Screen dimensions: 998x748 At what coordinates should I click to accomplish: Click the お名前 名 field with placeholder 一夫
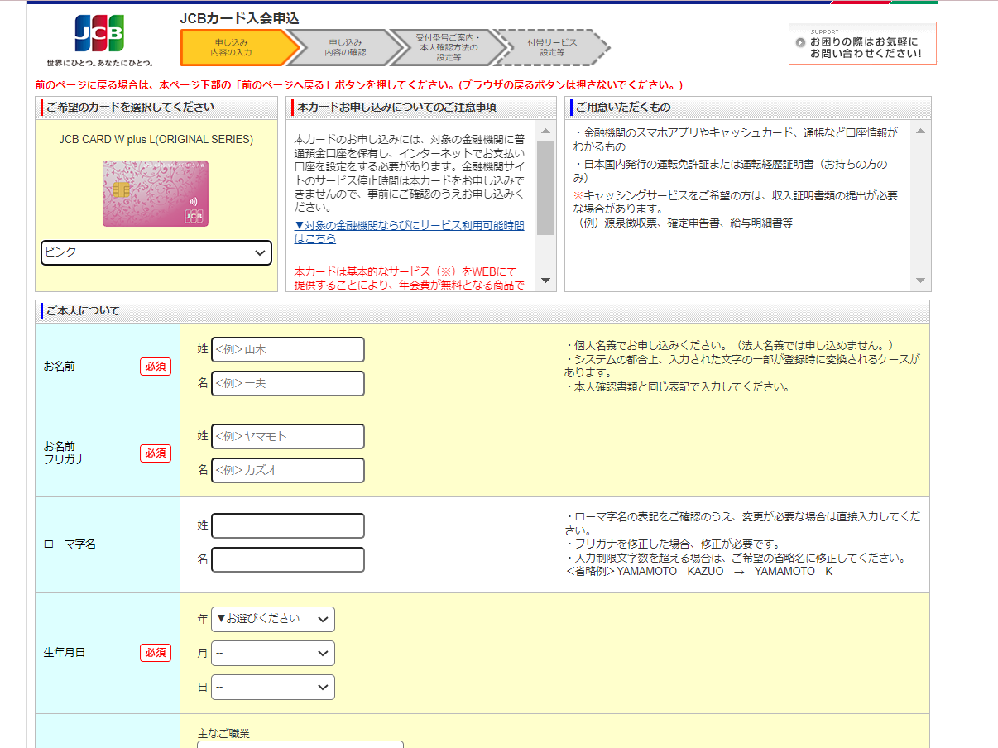click(x=288, y=384)
